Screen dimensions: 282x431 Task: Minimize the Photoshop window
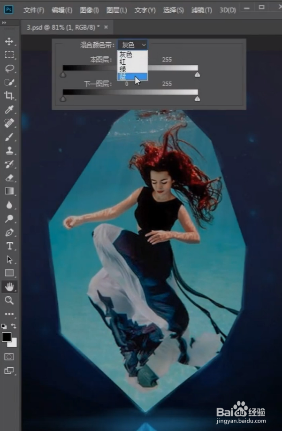pos(247,8)
